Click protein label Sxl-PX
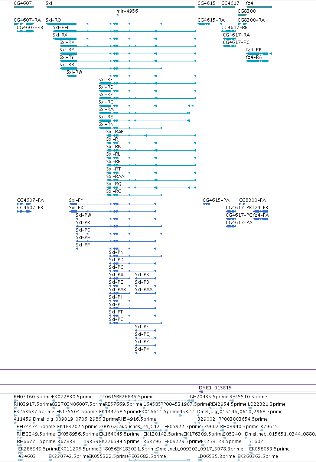The width and height of the screenshot is (316, 462). coord(76,208)
